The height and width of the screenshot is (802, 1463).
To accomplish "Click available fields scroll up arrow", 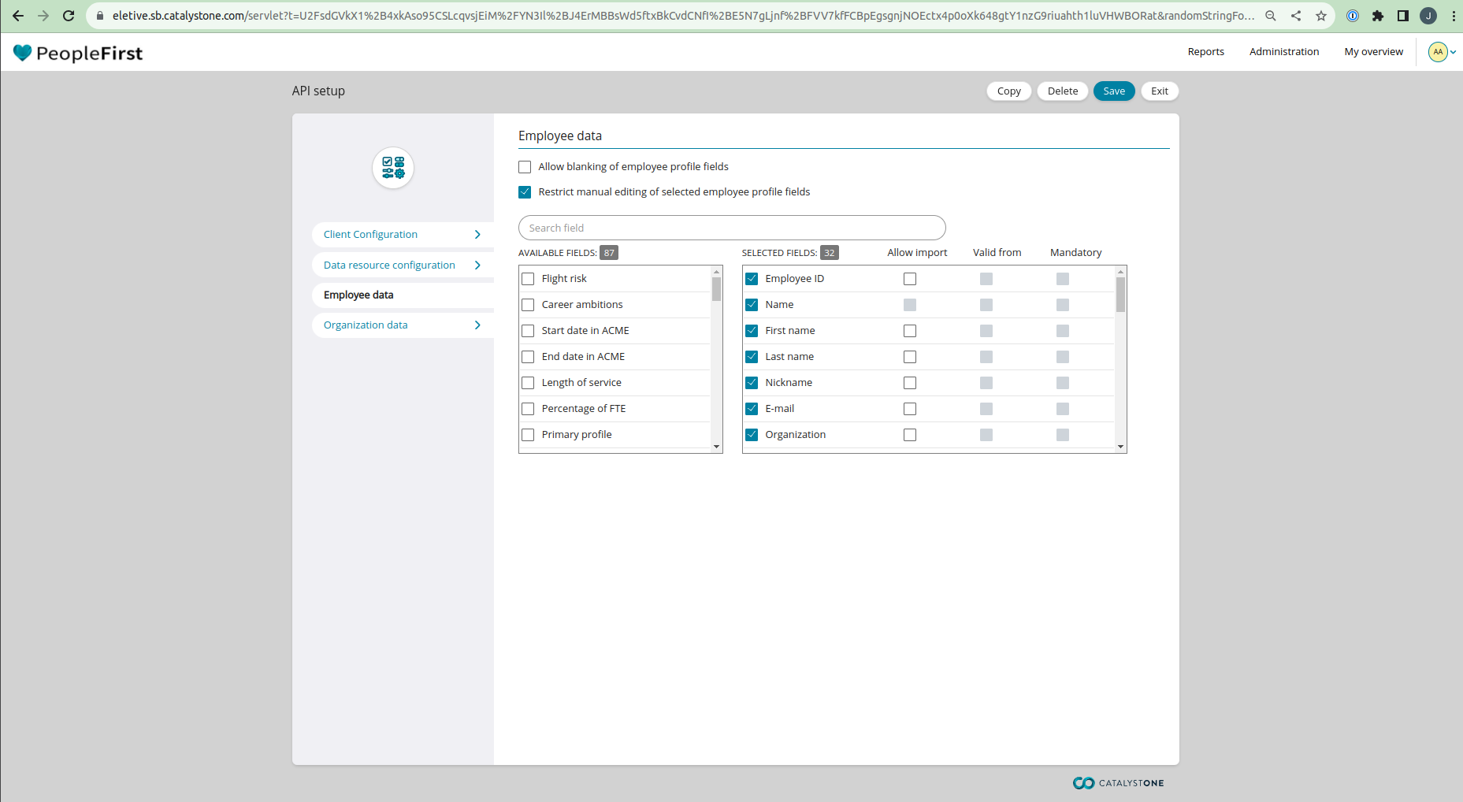I will pos(717,272).
